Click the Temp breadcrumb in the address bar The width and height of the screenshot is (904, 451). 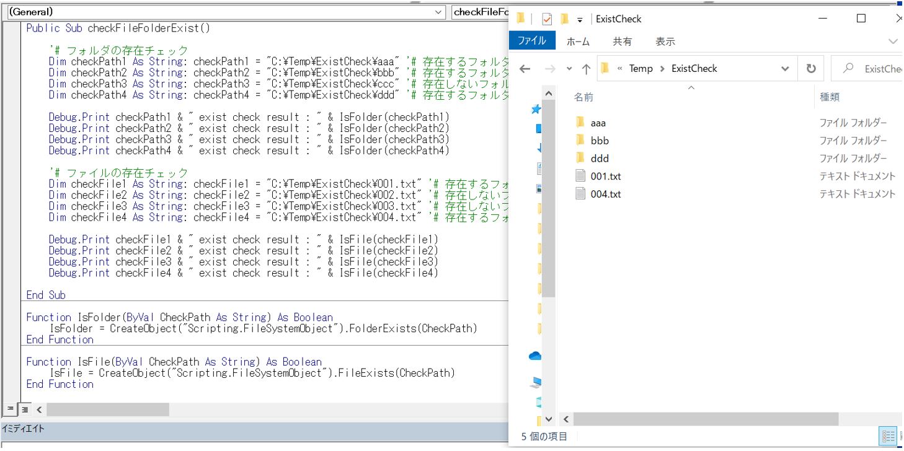tap(641, 69)
